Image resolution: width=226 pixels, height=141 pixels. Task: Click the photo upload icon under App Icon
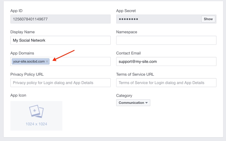point(36,111)
